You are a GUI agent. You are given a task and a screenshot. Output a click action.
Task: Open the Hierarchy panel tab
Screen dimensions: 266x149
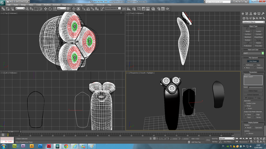coord(251,14)
